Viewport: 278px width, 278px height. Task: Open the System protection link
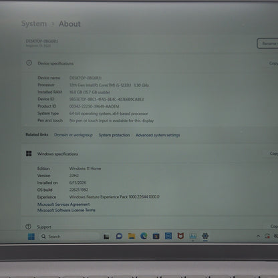114,135
